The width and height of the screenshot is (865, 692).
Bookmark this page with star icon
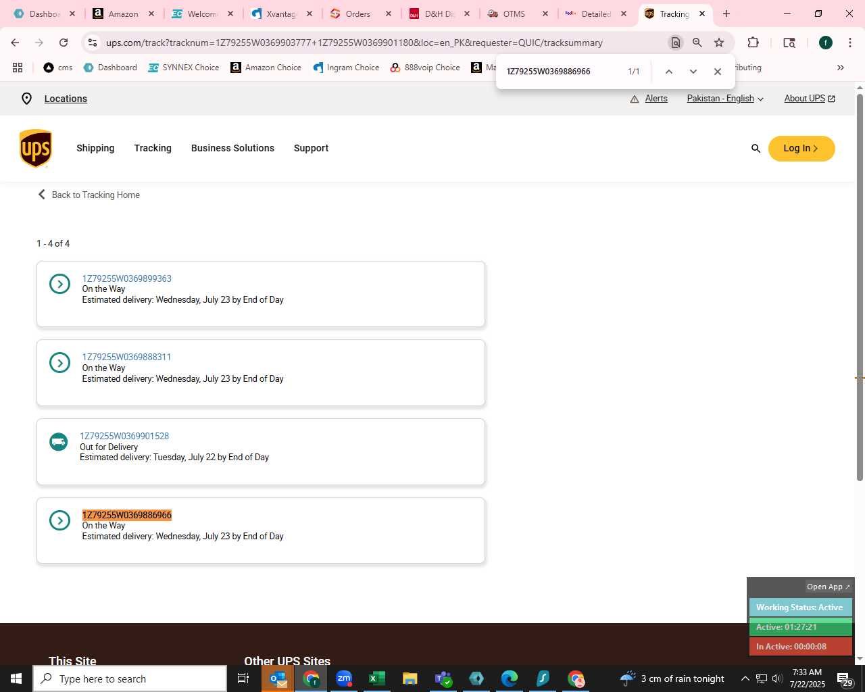719,43
